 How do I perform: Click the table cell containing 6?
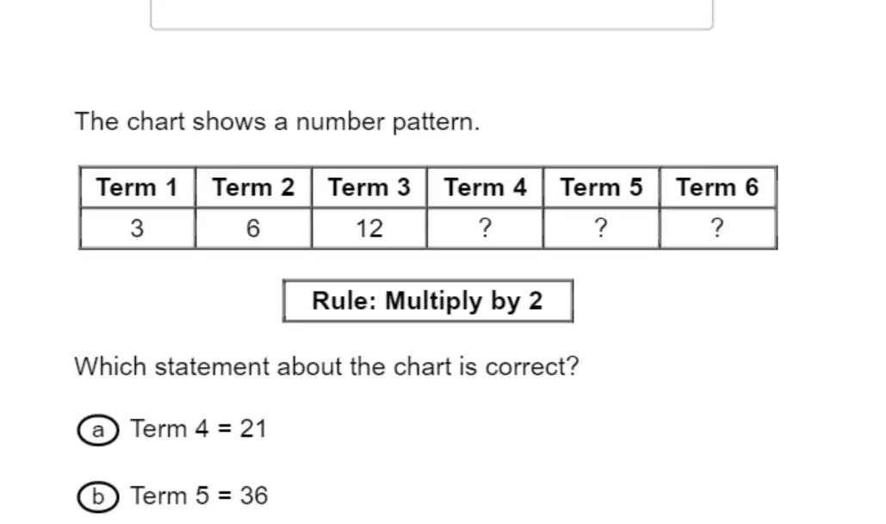pyautogui.click(x=253, y=228)
